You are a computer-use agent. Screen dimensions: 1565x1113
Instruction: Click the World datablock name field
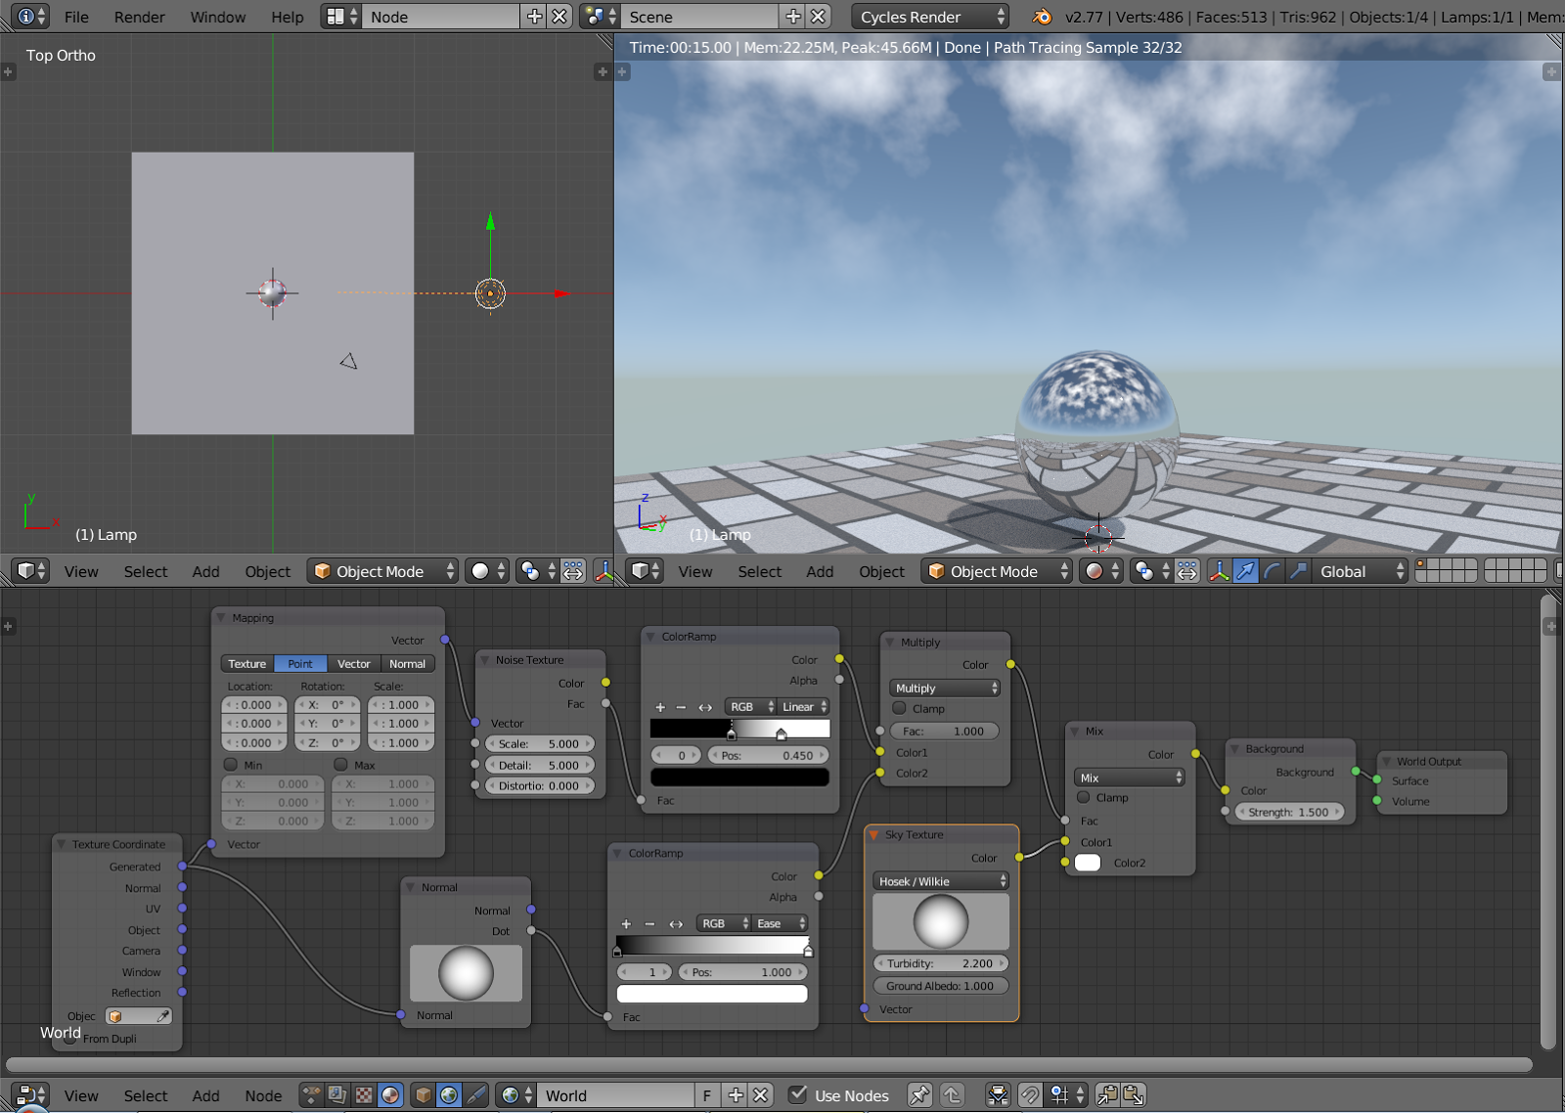tap(616, 1095)
